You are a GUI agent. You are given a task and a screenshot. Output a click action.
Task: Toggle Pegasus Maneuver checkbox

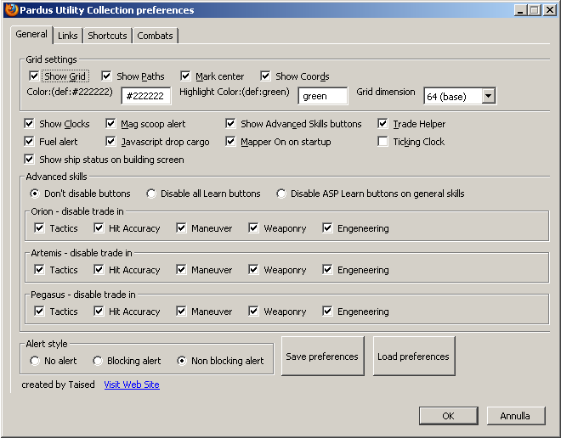[181, 312]
